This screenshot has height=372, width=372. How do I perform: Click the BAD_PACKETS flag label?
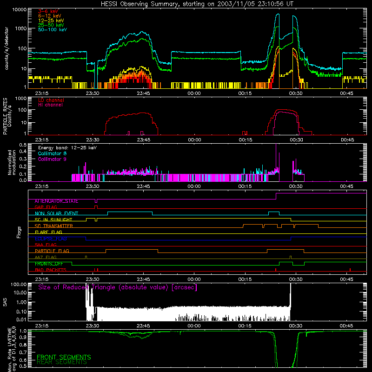[x=51, y=270]
